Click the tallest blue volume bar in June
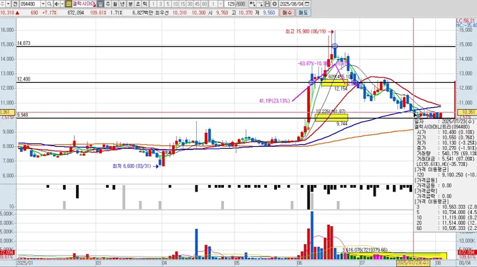The height and width of the screenshot is (267, 477). point(312,235)
